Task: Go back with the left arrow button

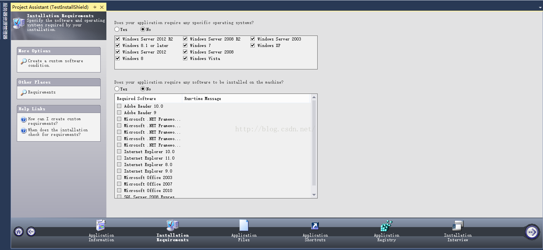Action: click(31, 231)
